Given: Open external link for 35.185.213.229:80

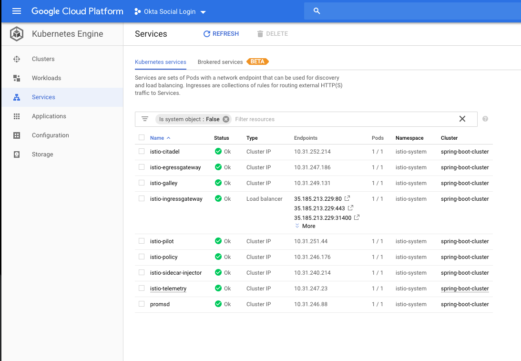Looking at the screenshot, I should pyautogui.click(x=347, y=198).
